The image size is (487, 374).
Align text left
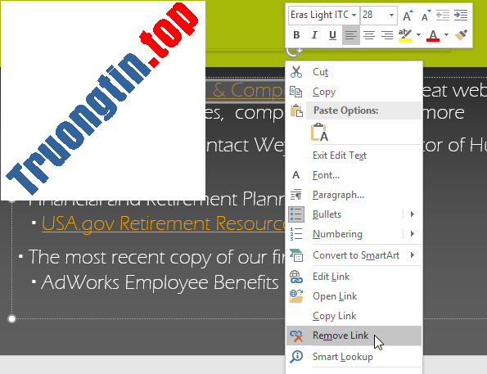pyautogui.click(x=350, y=35)
